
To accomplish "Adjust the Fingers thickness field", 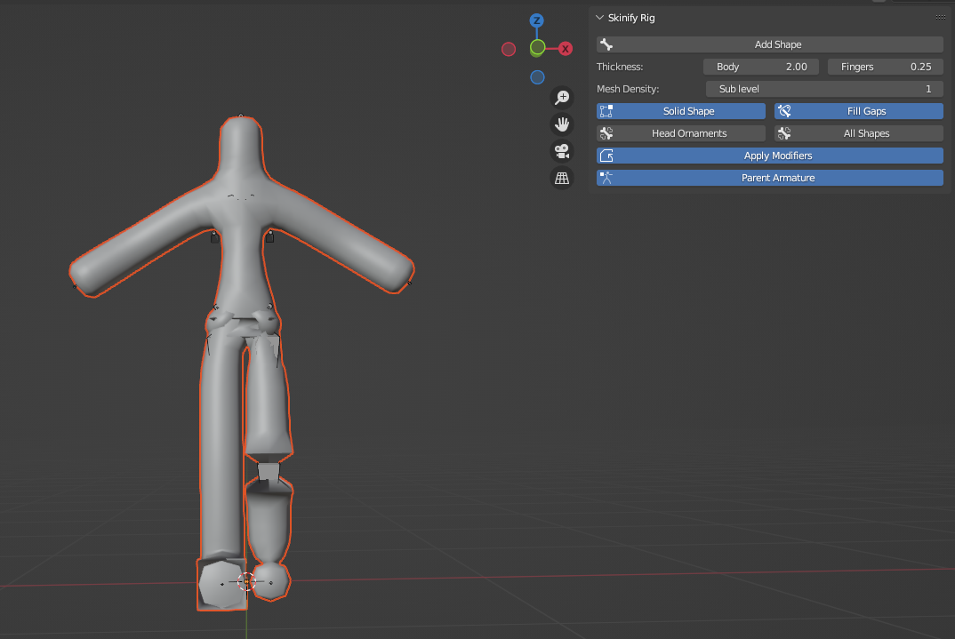I will tap(886, 67).
